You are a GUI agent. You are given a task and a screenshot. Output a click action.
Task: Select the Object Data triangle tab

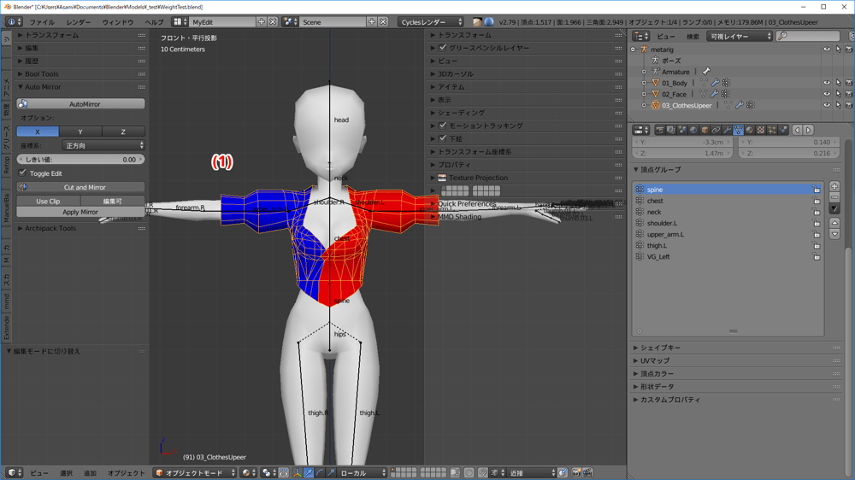coord(739,130)
